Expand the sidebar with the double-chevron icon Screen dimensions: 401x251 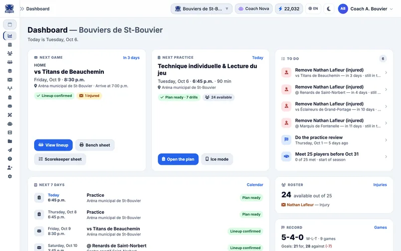[x=22, y=9]
